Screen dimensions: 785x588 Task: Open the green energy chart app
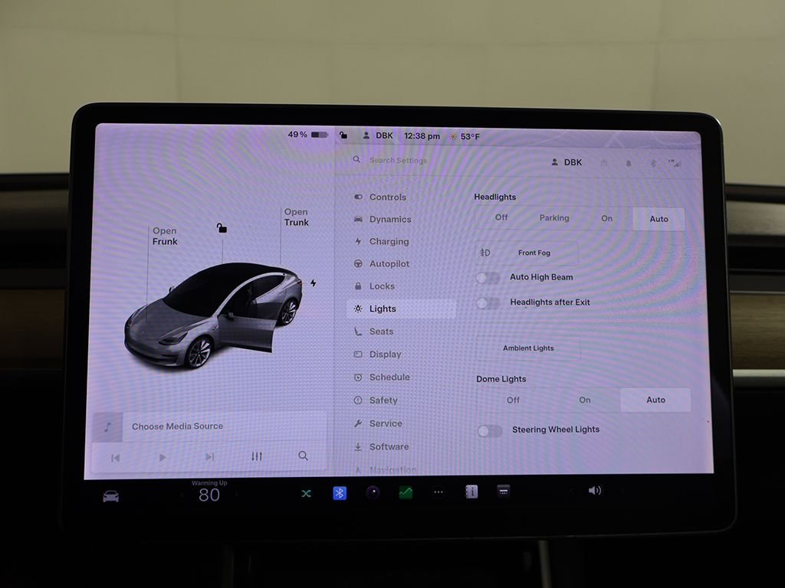pos(406,493)
